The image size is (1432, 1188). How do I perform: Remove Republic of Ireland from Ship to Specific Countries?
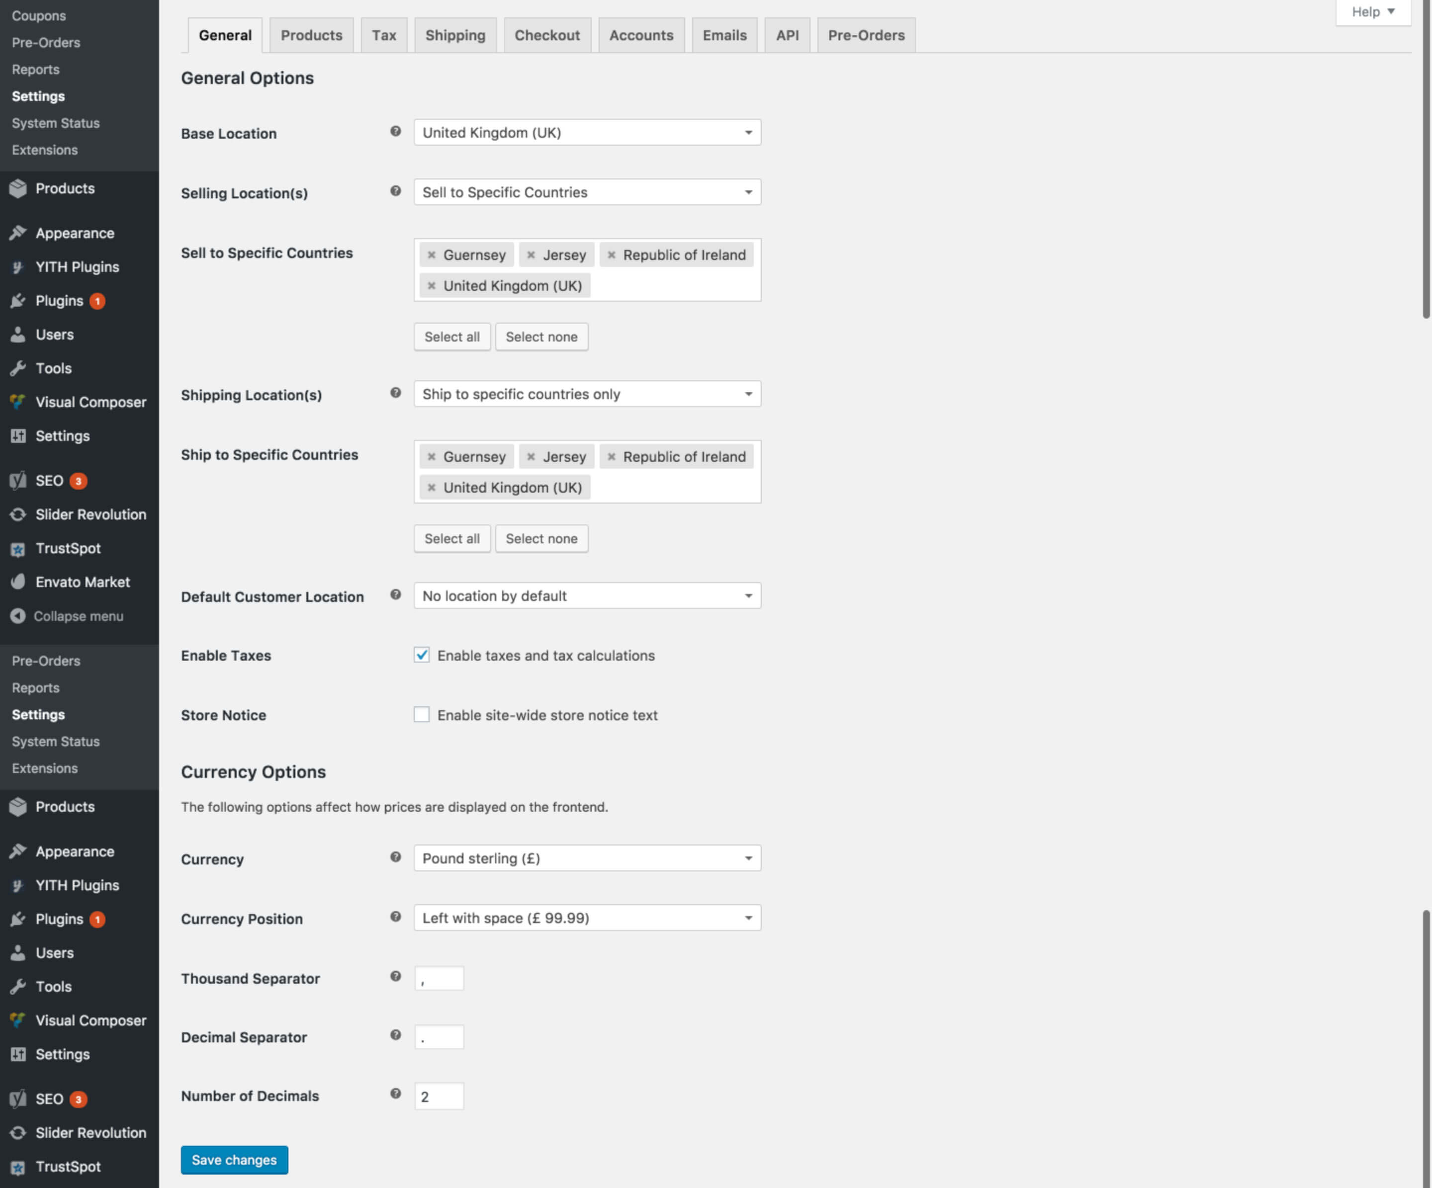(x=612, y=457)
